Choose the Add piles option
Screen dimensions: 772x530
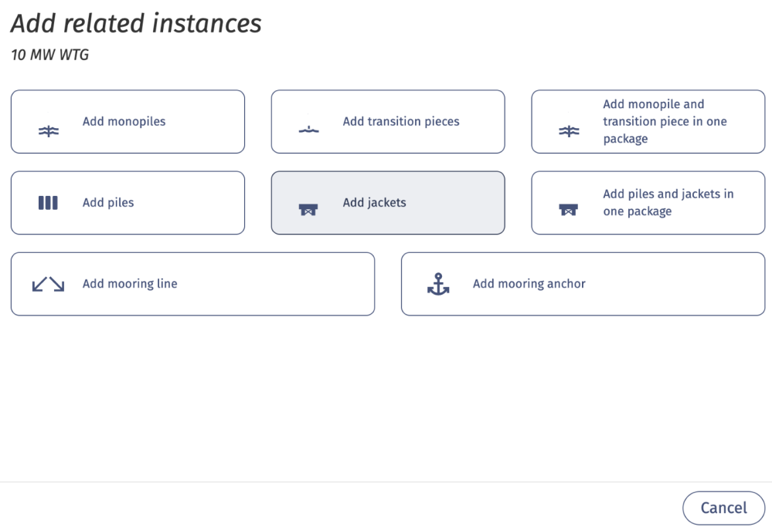coord(128,203)
